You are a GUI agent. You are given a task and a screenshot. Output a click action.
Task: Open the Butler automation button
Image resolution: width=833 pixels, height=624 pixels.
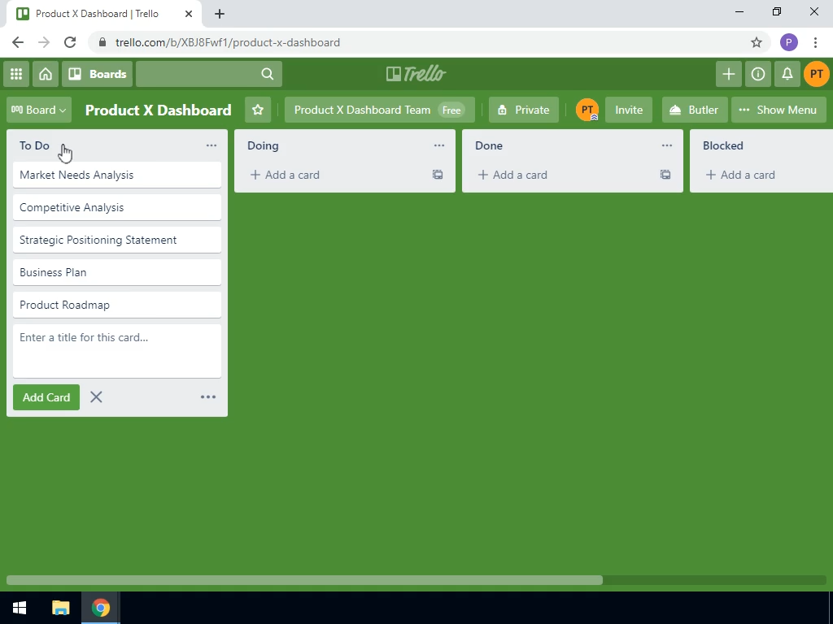pyautogui.click(x=694, y=110)
